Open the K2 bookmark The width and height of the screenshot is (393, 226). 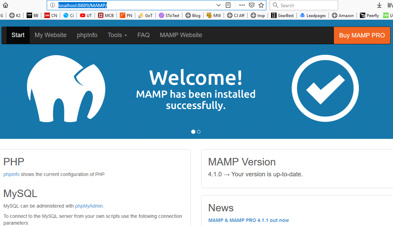pyautogui.click(x=15, y=15)
